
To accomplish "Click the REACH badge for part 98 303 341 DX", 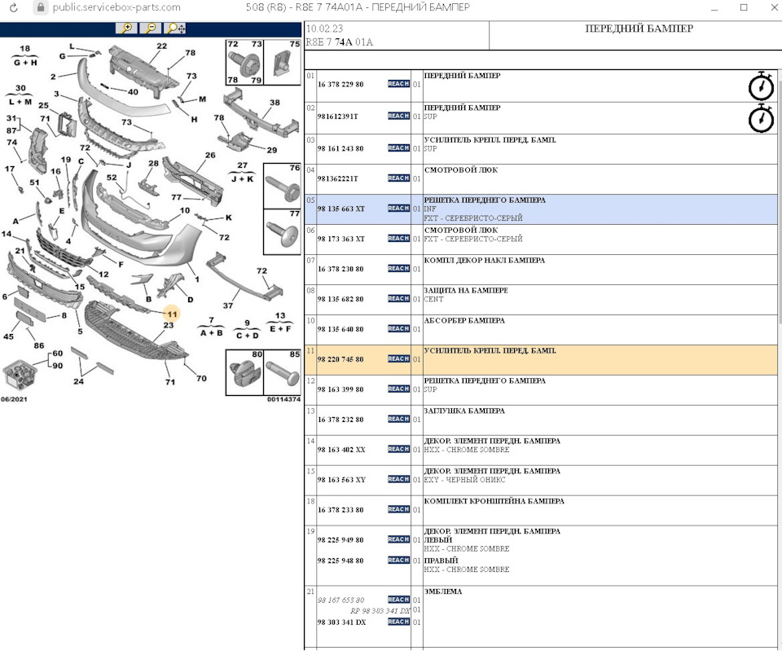I will [x=398, y=622].
